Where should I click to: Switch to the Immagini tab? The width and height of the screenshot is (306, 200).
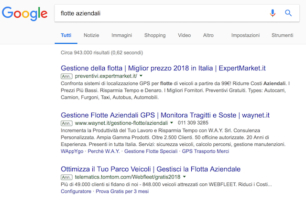[x=121, y=35]
